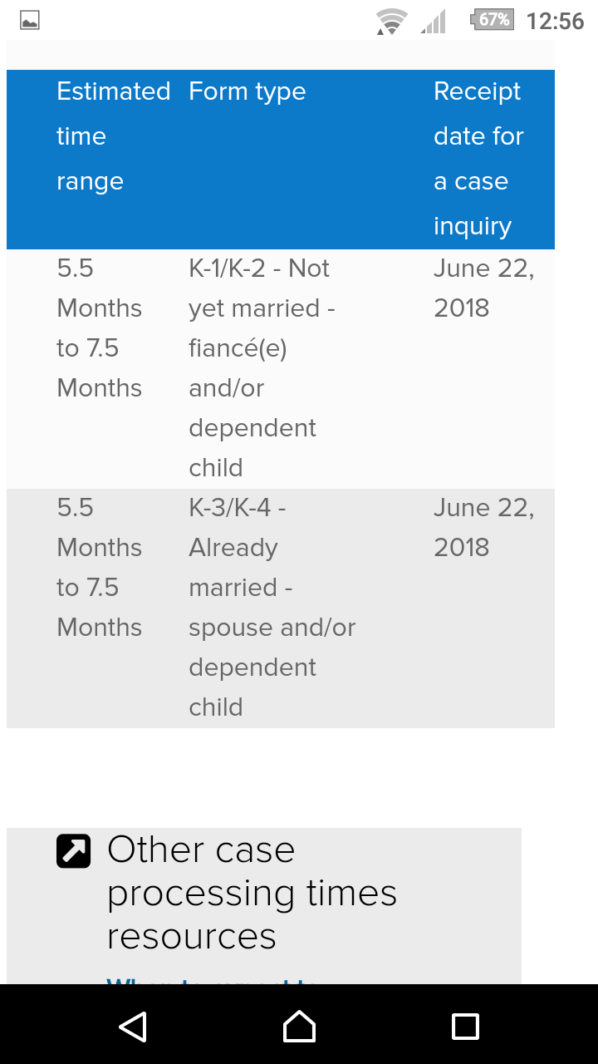Tap "Receipt date for a case inquiry" header
This screenshot has width=598, height=1064.
[x=478, y=159]
